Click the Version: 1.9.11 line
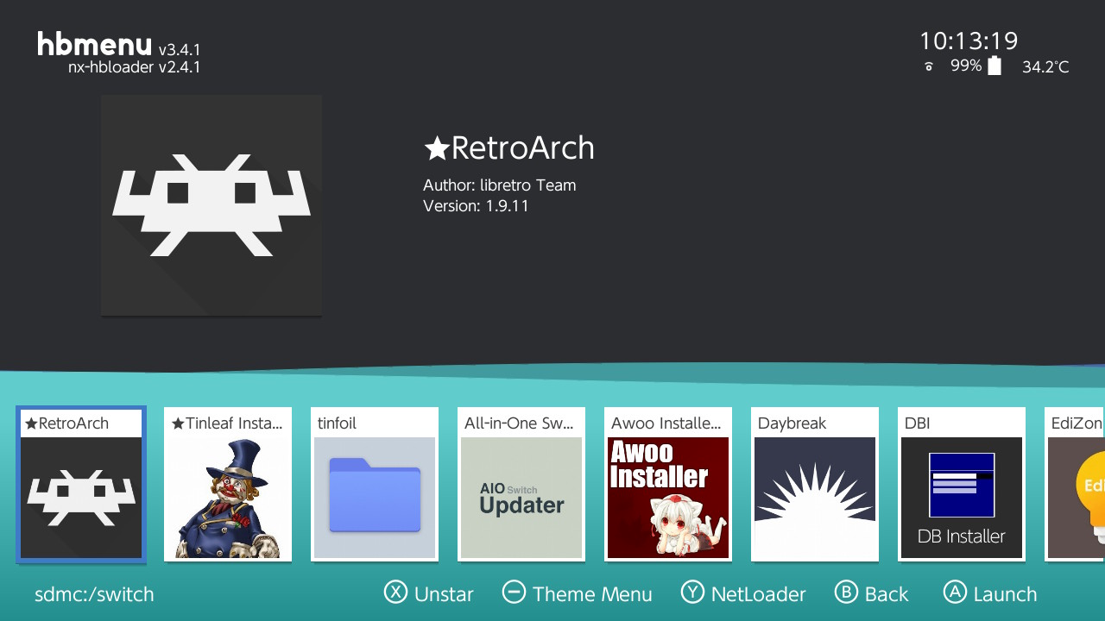 (x=476, y=206)
